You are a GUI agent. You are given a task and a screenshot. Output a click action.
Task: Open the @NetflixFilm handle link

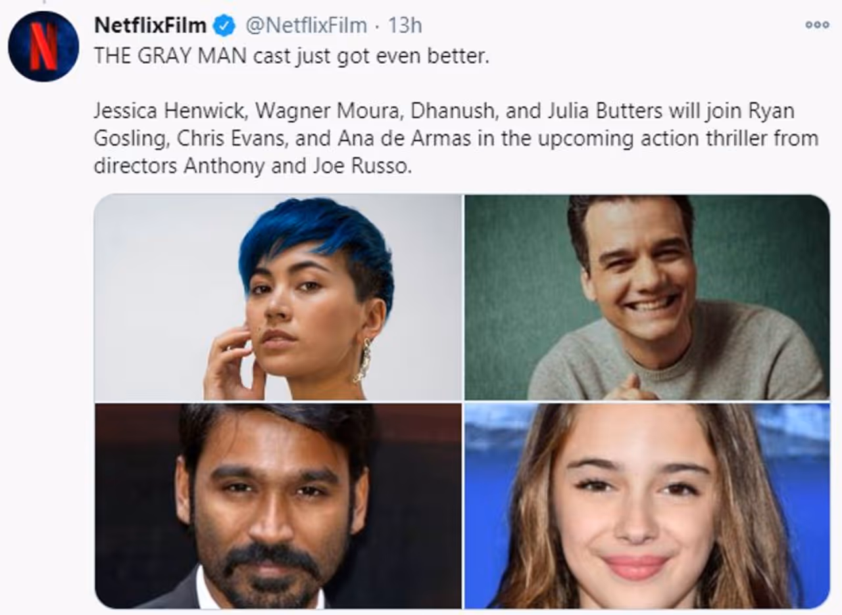pyautogui.click(x=306, y=26)
